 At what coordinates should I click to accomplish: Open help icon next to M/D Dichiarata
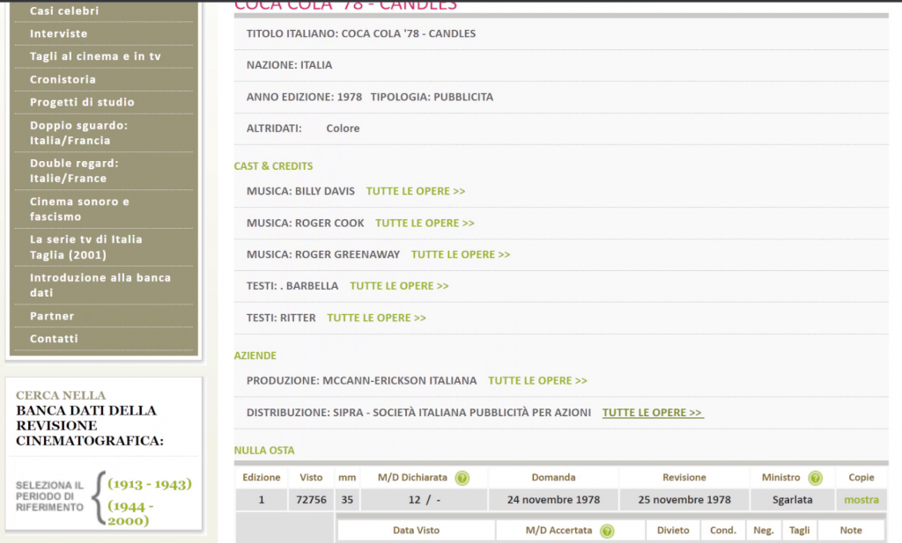[x=462, y=478]
